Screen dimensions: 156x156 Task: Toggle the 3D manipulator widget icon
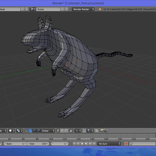(26, 131)
